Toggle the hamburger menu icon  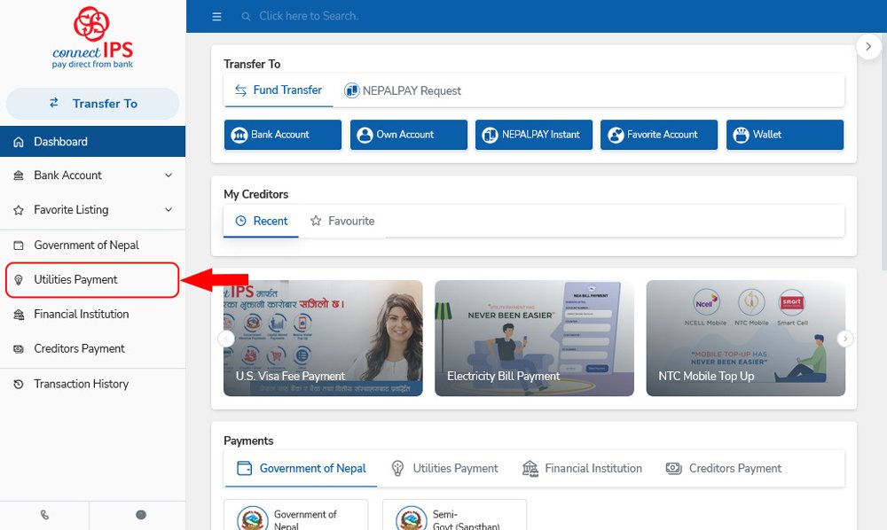[216, 16]
